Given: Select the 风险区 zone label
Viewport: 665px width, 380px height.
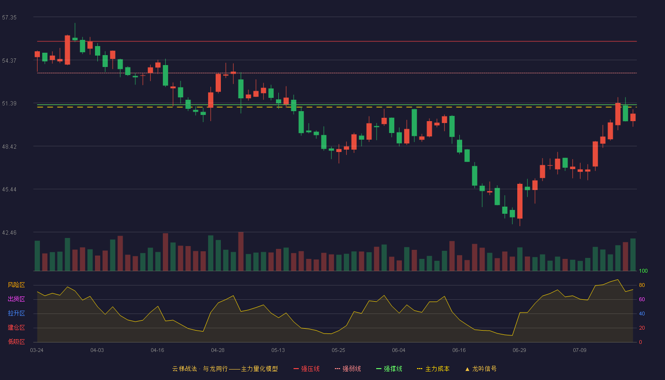Looking at the screenshot, I should [x=16, y=285].
